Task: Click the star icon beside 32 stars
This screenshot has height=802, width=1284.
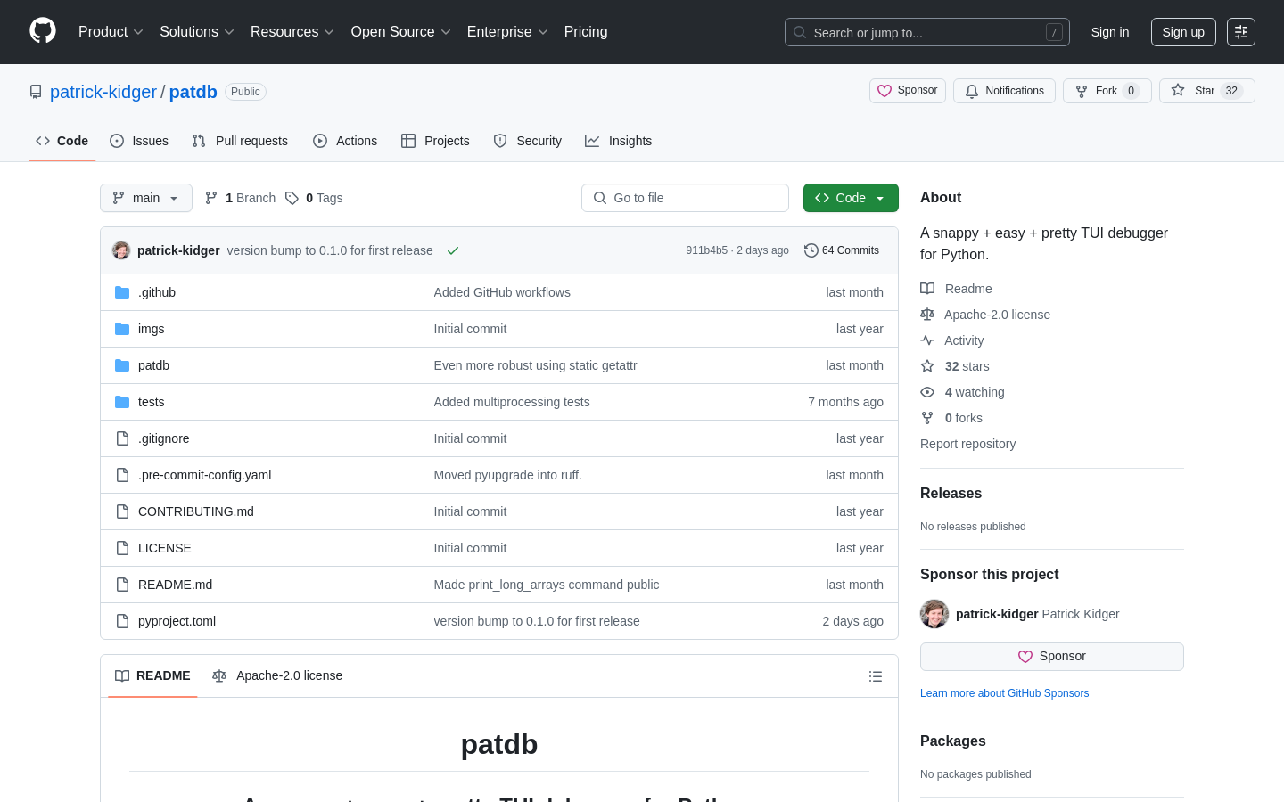Action: (x=927, y=366)
